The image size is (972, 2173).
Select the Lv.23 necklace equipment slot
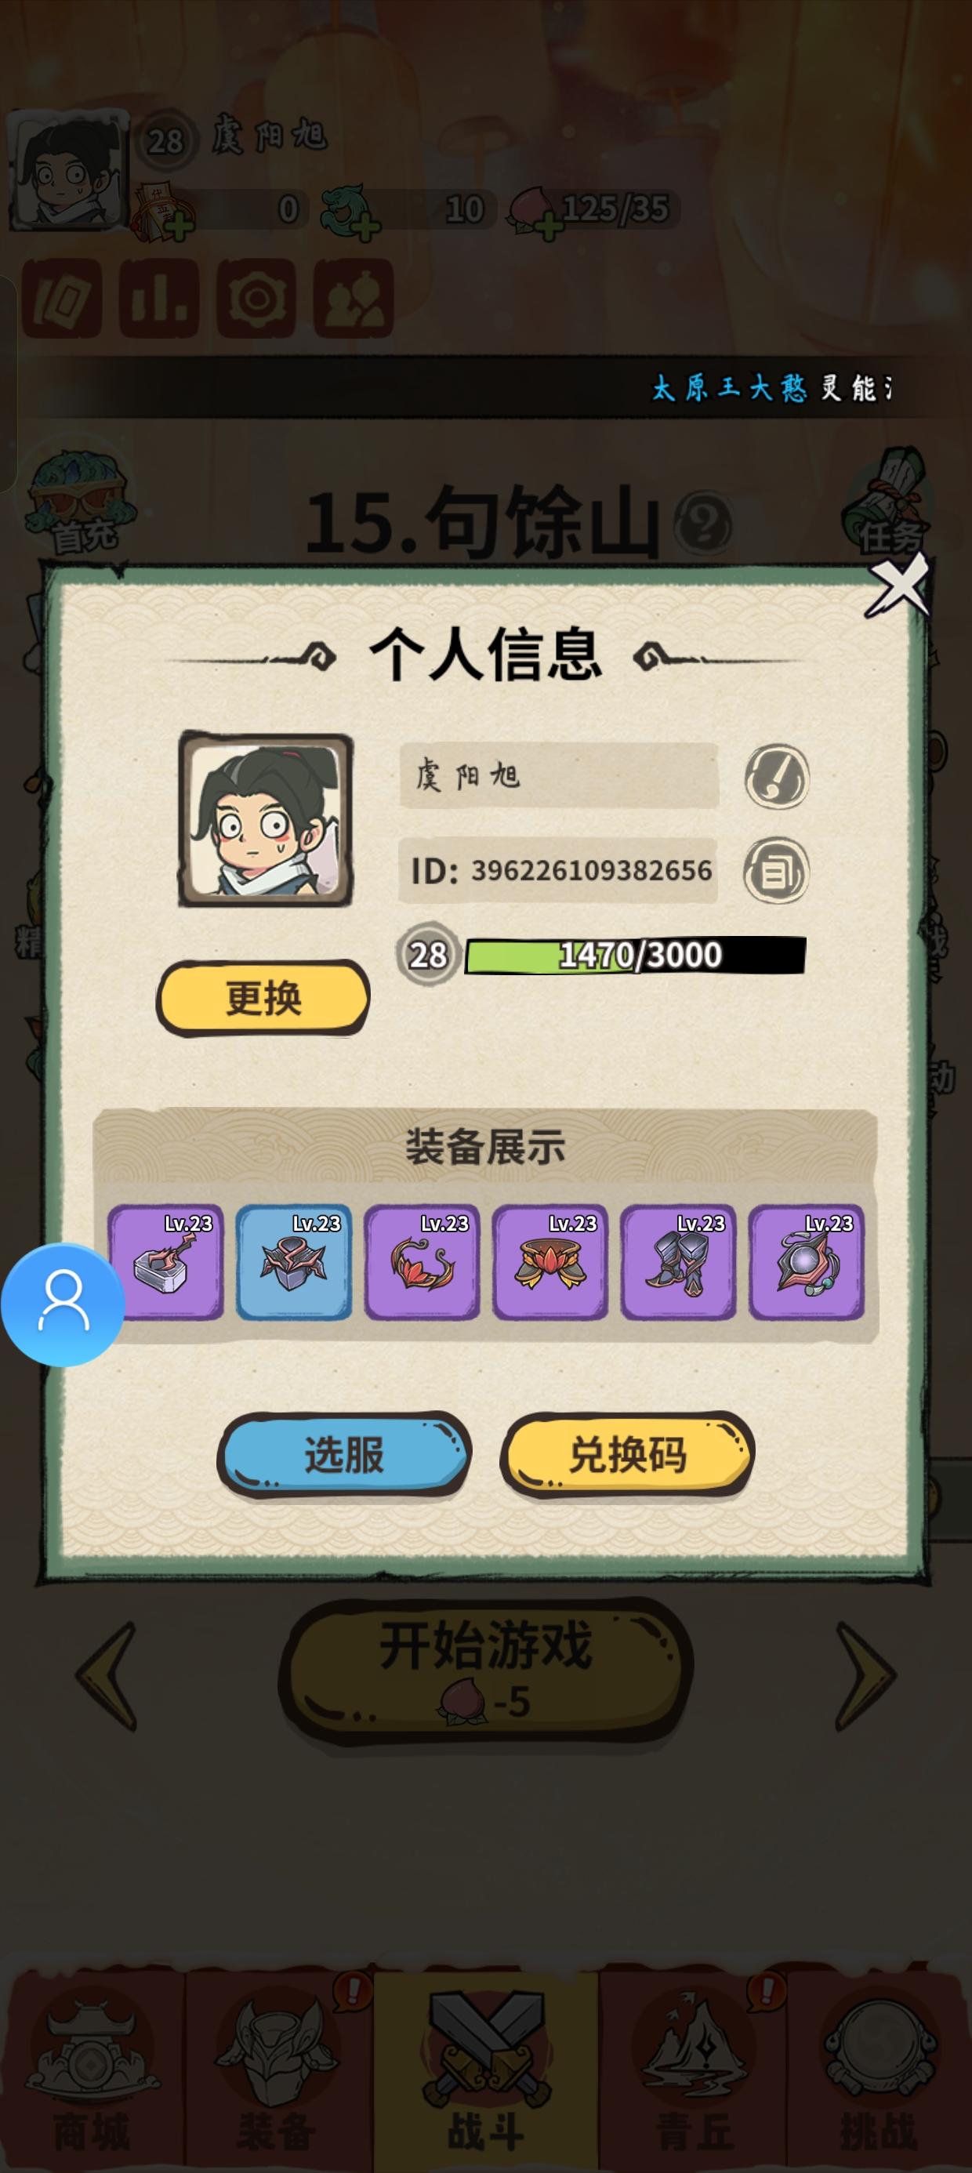(x=422, y=1262)
